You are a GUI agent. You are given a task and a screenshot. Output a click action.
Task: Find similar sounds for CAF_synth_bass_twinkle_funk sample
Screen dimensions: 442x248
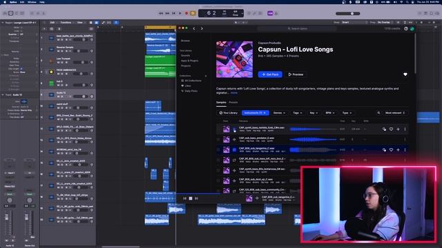coord(384,129)
